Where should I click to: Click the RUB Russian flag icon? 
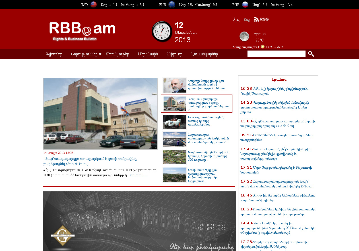(x=245, y=5)
